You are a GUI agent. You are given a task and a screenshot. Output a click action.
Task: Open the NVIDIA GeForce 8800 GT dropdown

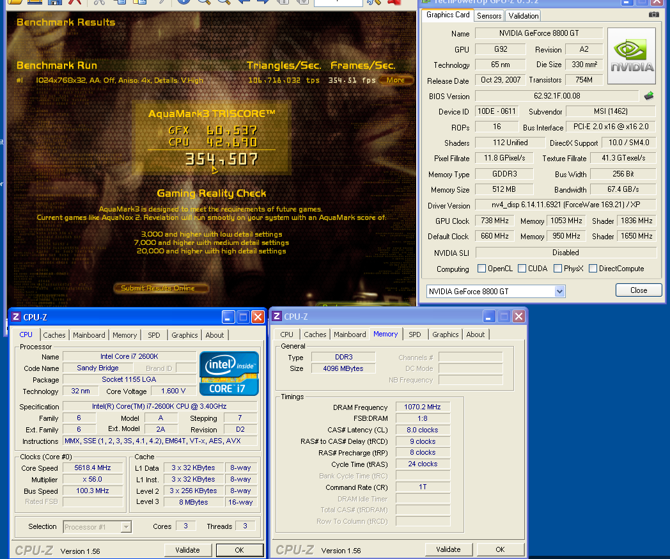559,292
